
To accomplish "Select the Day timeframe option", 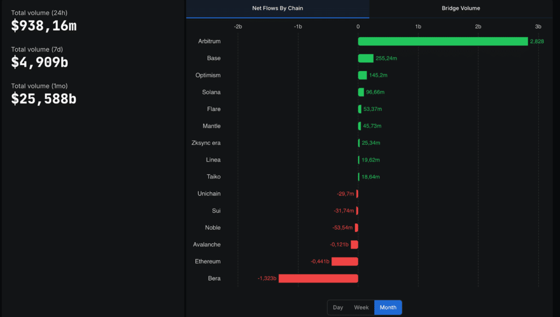I will 338,307.
